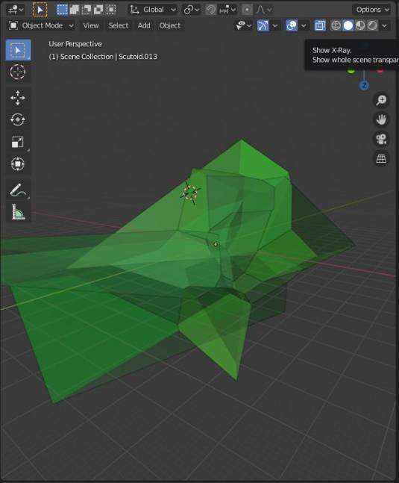Open Object Mode dropdown
399x483 pixels.
[x=42, y=25]
